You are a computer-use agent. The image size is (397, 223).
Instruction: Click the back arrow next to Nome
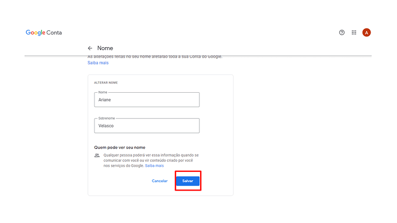tap(90, 48)
